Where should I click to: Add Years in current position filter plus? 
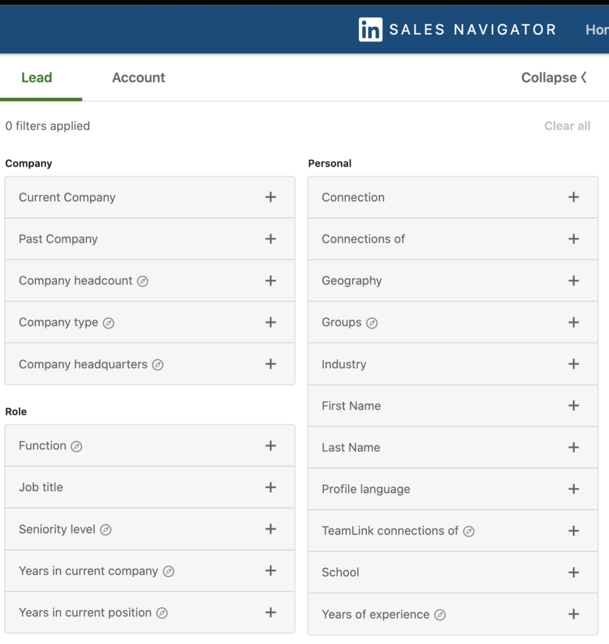271,613
